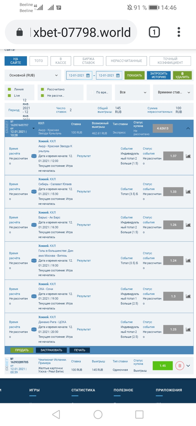Enable the По времени checkbox

(x=92, y=93)
